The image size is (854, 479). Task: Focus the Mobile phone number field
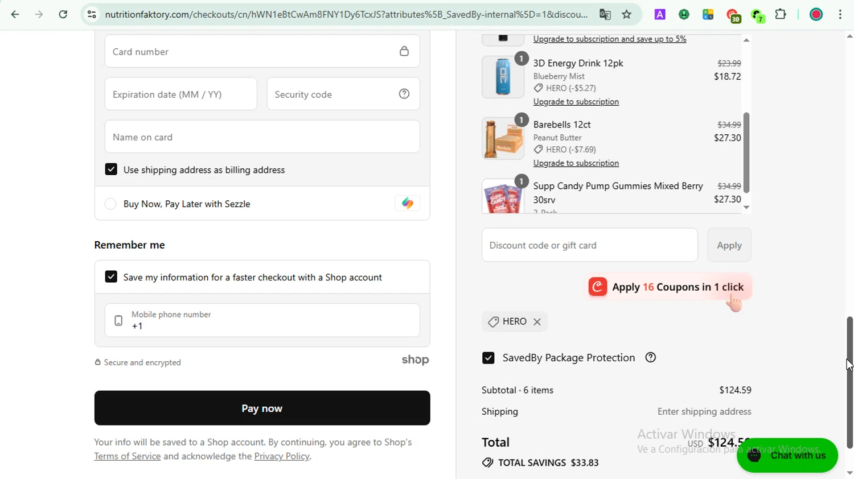262,320
